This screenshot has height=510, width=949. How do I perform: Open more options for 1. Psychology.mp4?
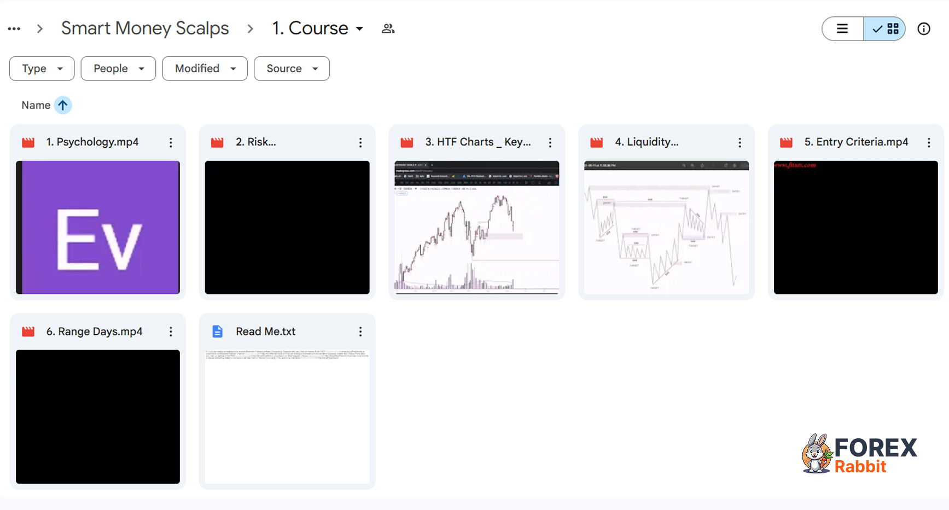(x=171, y=143)
